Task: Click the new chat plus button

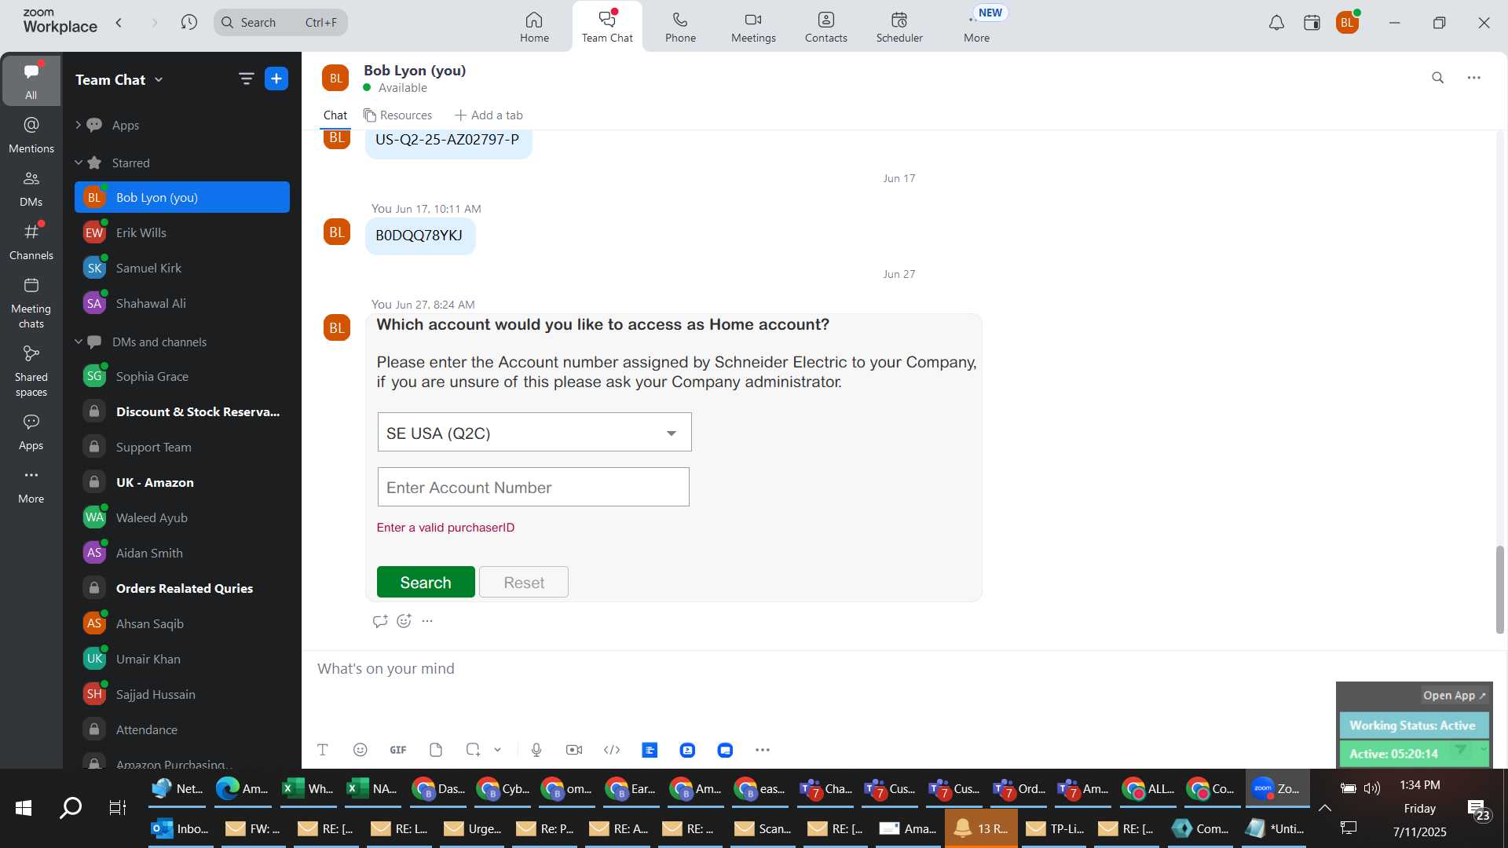Action: 276,79
